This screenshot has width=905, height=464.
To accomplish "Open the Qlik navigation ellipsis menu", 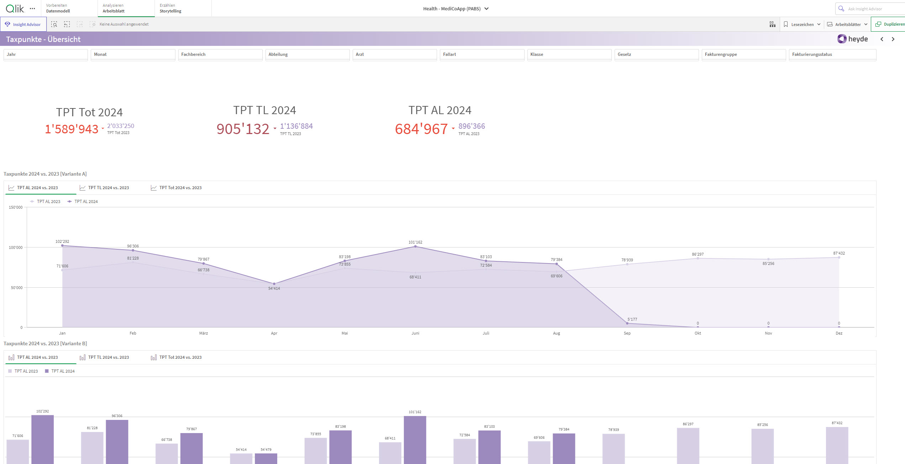I will point(32,9).
